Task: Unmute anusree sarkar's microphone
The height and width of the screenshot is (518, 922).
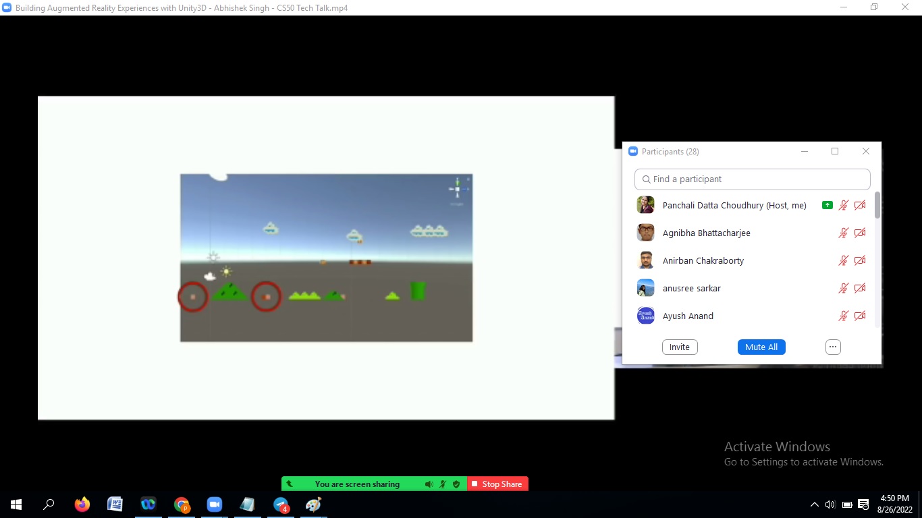Action: [843, 288]
